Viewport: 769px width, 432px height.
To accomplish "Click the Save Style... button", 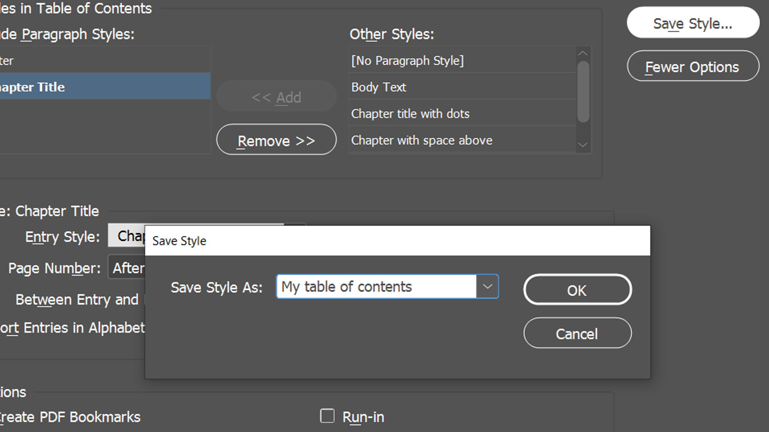I will (693, 23).
